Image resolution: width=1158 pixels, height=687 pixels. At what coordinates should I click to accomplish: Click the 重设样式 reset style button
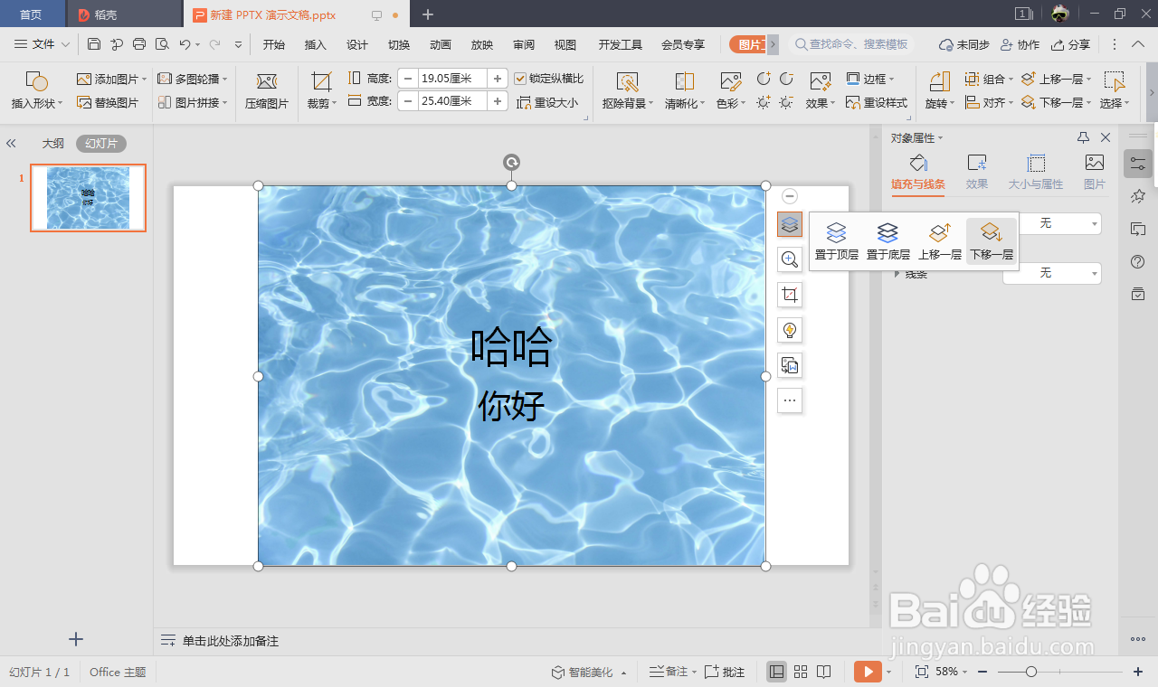pos(878,103)
